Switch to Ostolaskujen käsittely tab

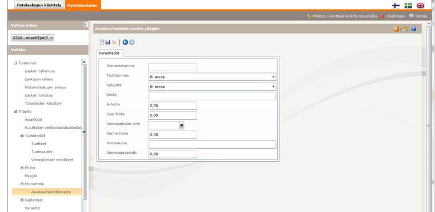click(39, 5)
